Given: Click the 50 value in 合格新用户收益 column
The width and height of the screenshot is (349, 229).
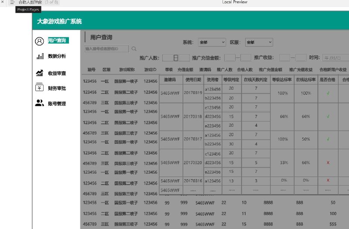Looking at the screenshot, I should click(x=333, y=202).
